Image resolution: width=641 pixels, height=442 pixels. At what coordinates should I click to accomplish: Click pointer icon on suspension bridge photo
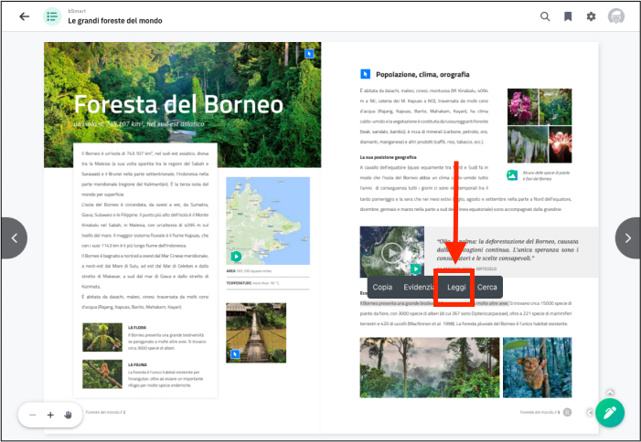[x=235, y=353]
